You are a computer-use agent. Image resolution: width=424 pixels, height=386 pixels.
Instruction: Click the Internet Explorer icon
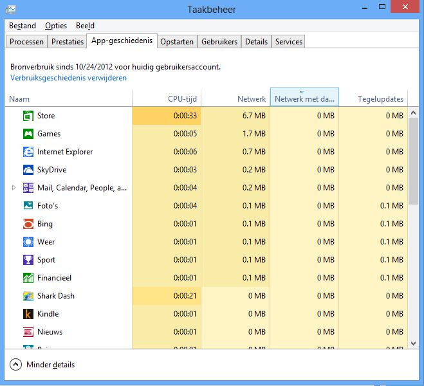tap(28, 152)
